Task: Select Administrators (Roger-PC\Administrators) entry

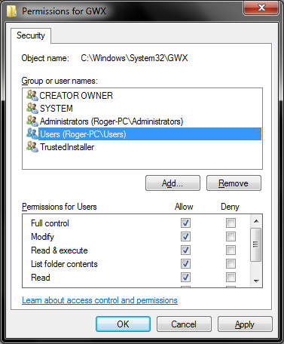Action: [111, 121]
